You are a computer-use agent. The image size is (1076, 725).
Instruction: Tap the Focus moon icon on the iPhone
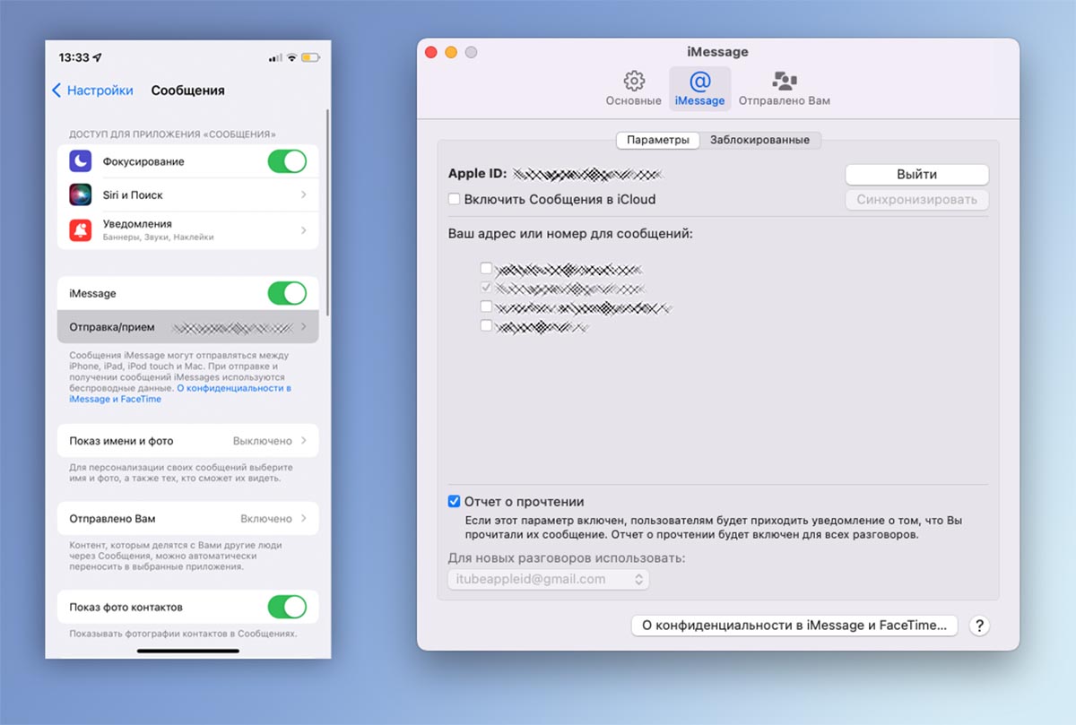[x=81, y=161]
